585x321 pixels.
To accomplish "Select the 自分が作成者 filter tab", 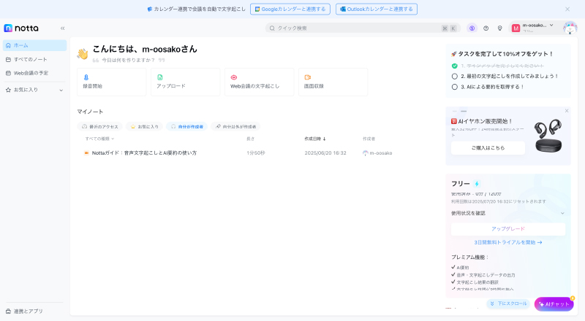I will [x=187, y=127].
